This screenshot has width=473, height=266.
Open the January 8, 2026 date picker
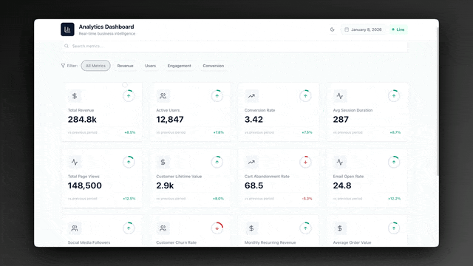pos(363,30)
